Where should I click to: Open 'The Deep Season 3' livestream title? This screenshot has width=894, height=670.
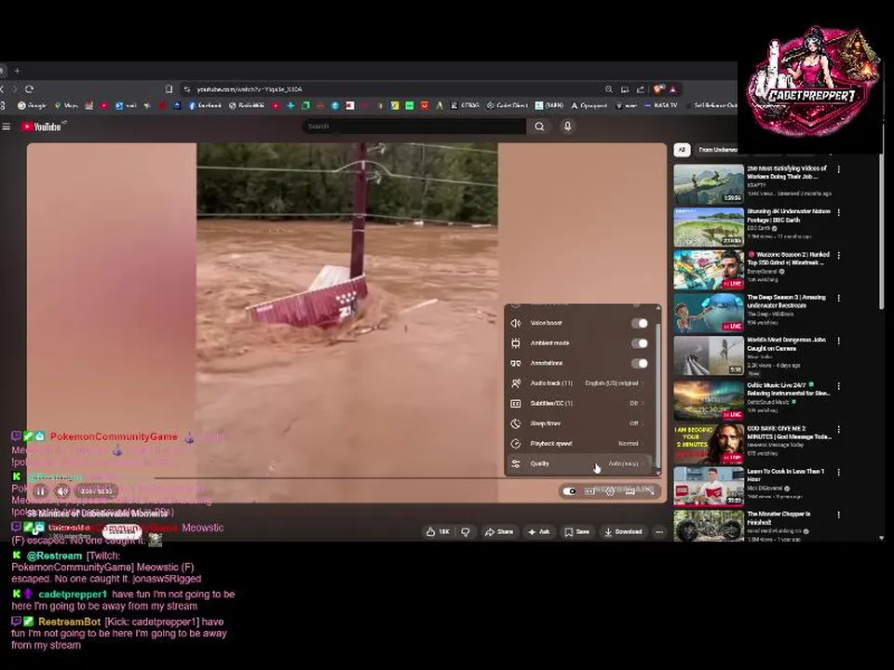786,301
